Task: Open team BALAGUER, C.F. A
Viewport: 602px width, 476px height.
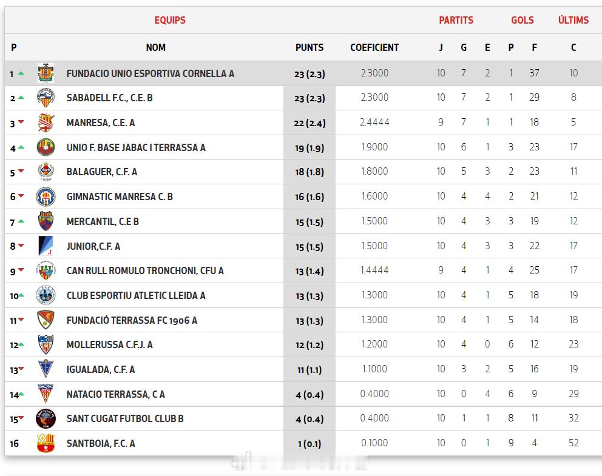Action: tap(102, 172)
